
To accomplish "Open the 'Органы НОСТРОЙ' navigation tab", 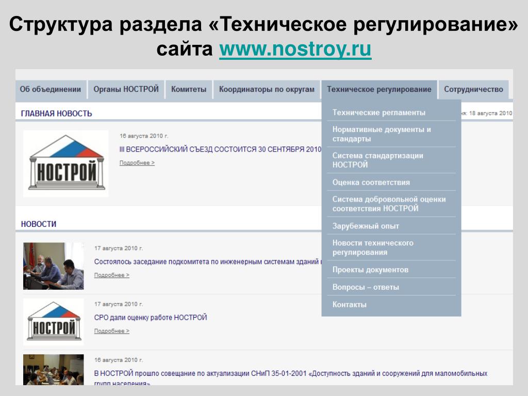I will pos(126,90).
